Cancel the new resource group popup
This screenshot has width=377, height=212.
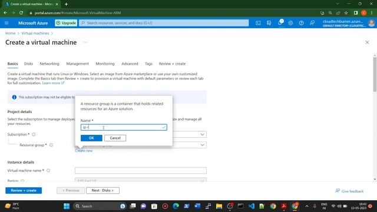tap(115, 138)
